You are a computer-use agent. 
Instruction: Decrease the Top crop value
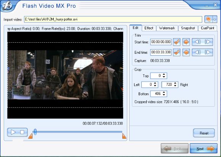coord(164,77)
